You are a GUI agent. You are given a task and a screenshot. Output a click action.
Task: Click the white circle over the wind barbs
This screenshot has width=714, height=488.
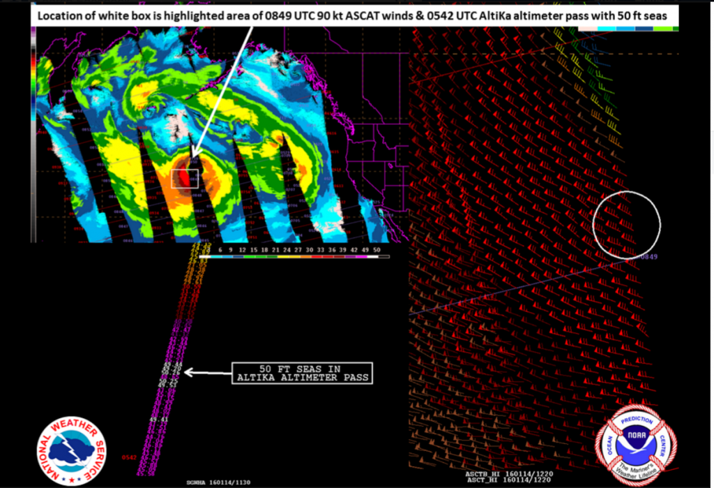[626, 224]
